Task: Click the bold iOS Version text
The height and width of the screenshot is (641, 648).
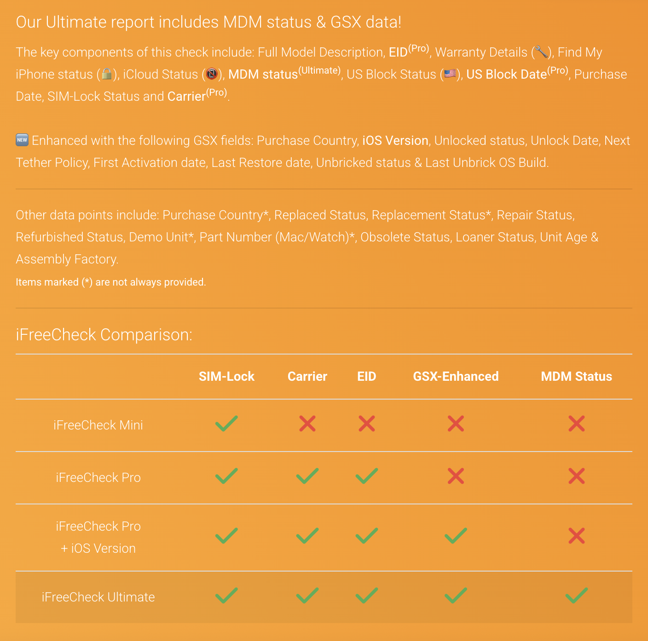Action: (395, 140)
